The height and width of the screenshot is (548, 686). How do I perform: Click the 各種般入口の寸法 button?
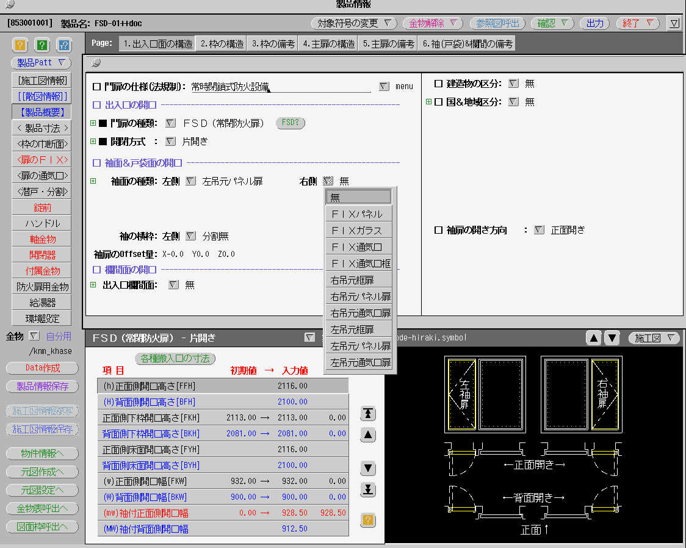[175, 359]
